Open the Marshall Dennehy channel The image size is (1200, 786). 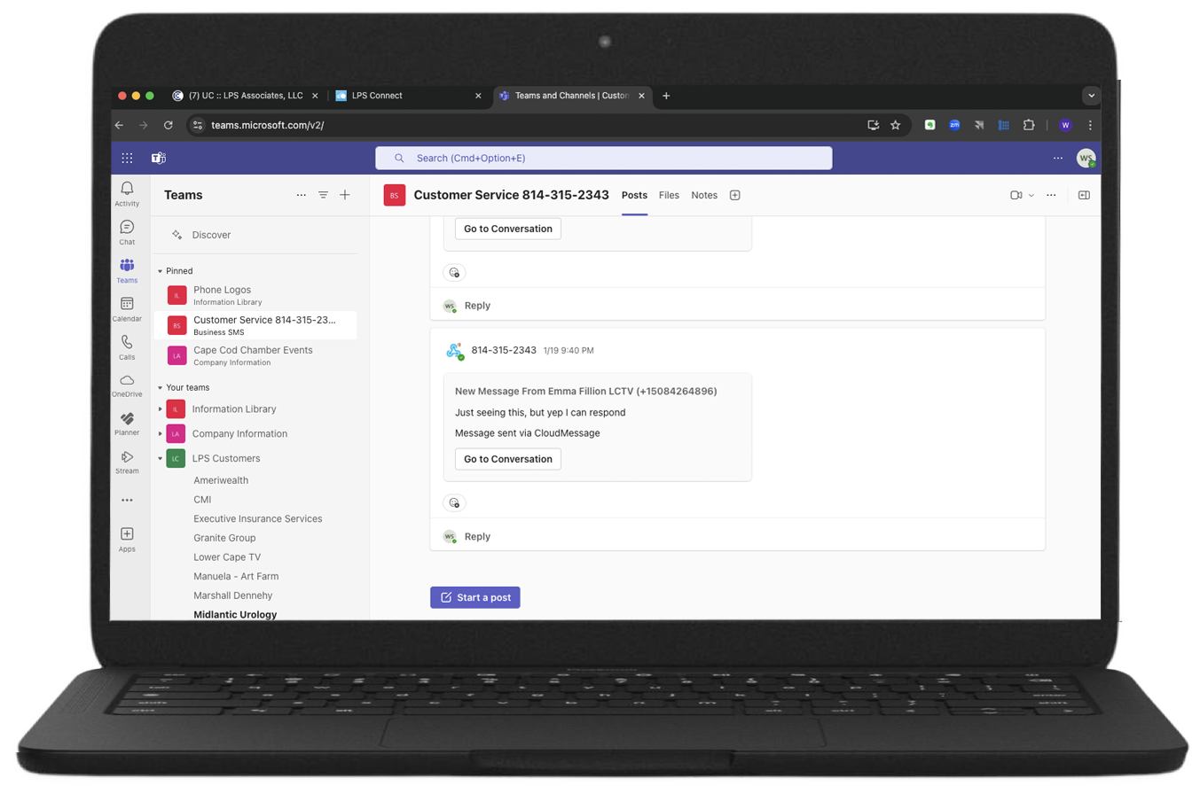tap(233, 595)
